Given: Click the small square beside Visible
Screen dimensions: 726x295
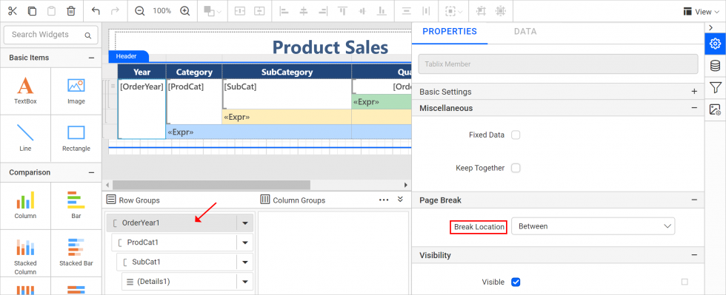Looking at the screenshot, I should point(685,282).
